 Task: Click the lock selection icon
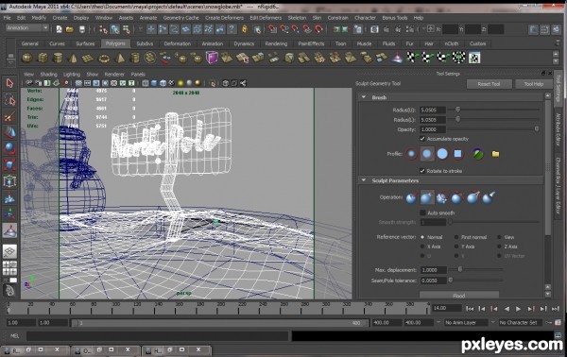click(245, 29)
